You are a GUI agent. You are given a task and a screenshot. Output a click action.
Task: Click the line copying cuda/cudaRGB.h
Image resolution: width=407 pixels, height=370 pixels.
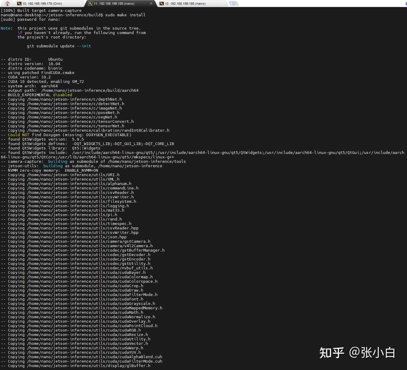pyautogui.click(x=71, y=330)
